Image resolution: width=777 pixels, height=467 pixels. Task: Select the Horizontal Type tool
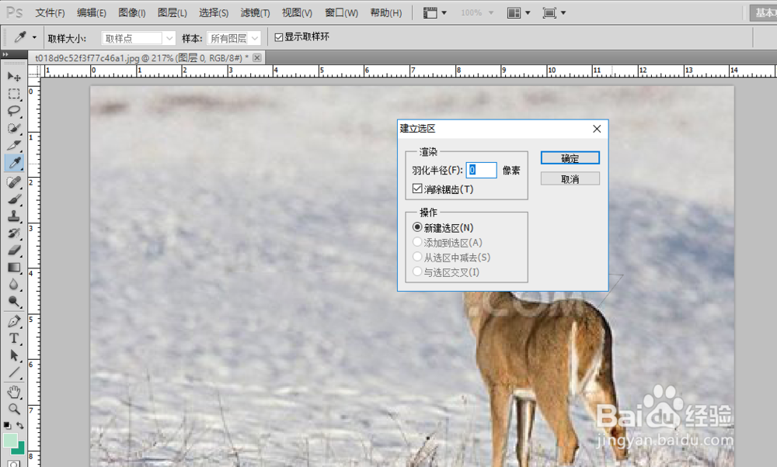[14, 339]
